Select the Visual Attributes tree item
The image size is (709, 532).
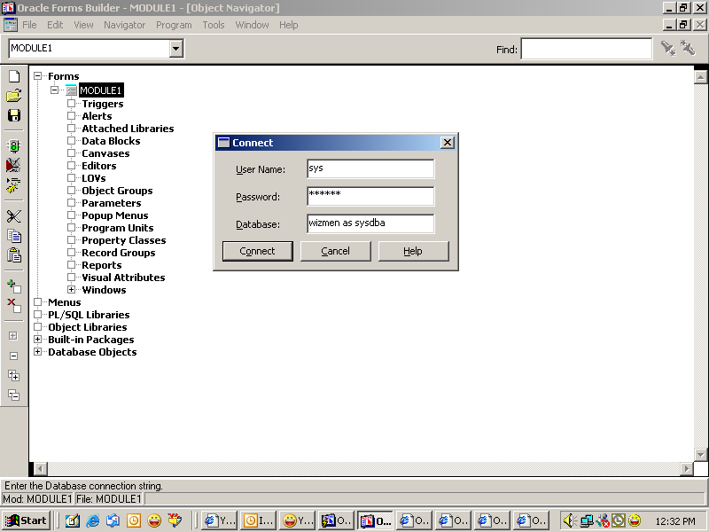123,278
